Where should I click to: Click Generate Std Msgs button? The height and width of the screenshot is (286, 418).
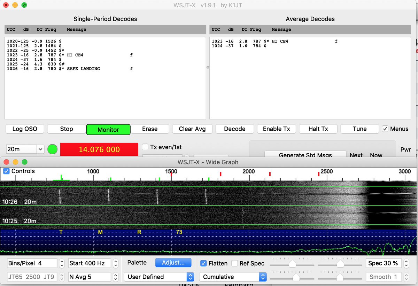click(305, 155)
